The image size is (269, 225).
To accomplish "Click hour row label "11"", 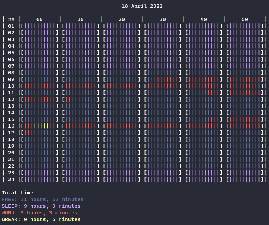I will pos(11,93).
